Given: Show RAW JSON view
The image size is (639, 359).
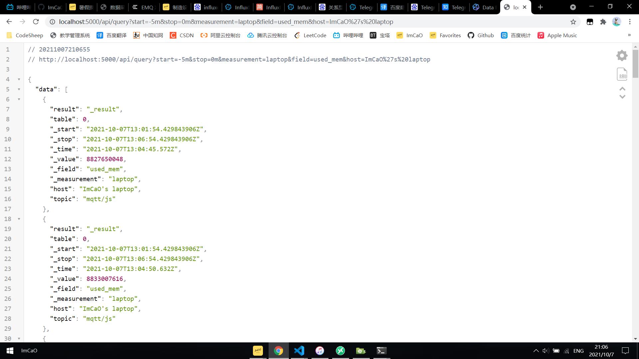Looking at the screenshot, I should [622, 74].
